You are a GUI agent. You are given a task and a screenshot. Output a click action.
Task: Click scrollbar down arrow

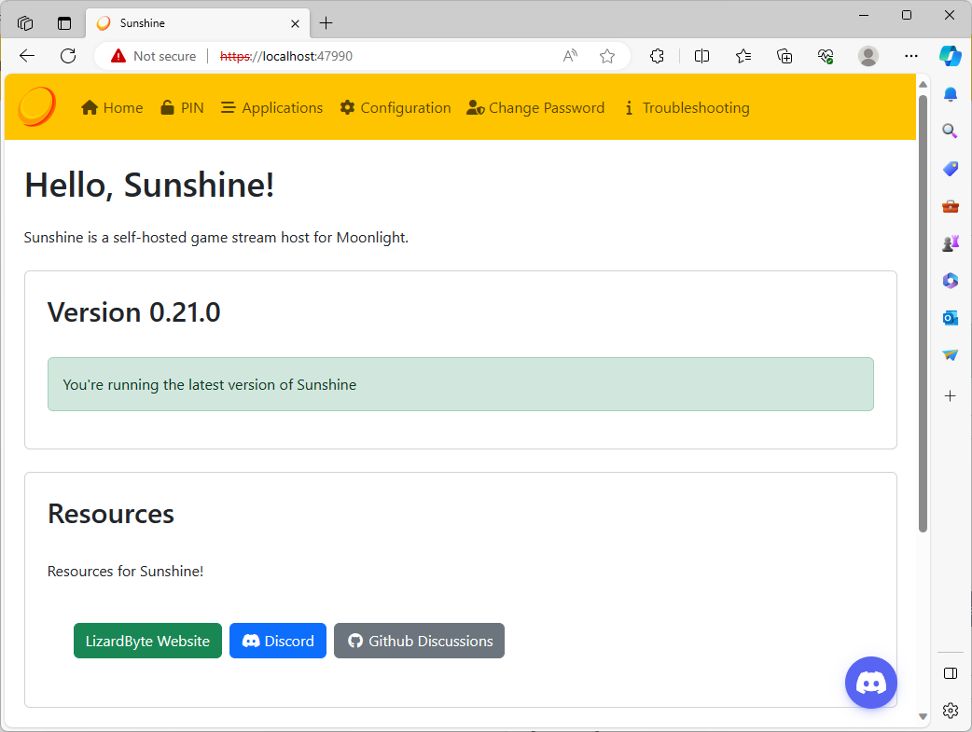923,716
